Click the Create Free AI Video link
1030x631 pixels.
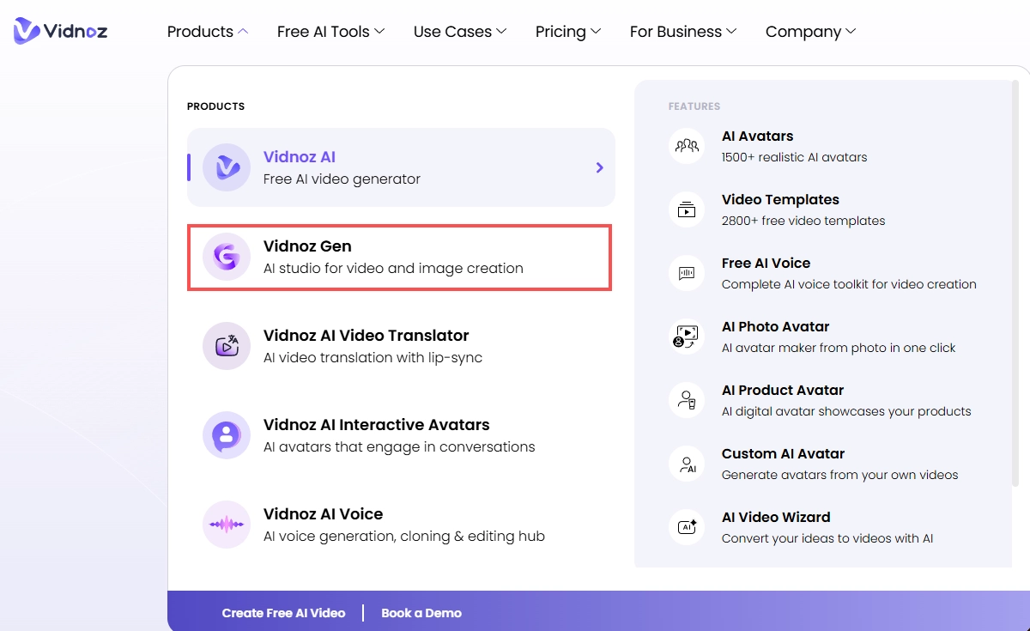click(x=283, y=613)
